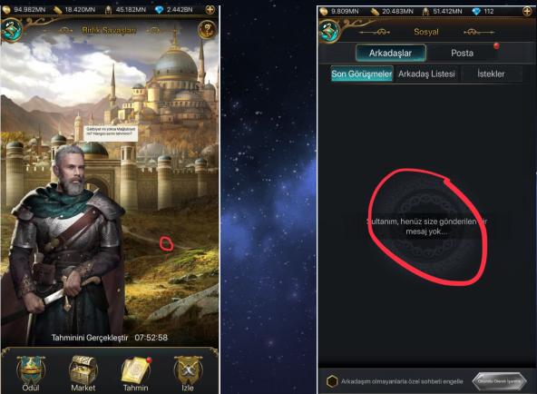Open the help question mark icon
Screen dimensions: 537x394
click(x=207, y=30)
